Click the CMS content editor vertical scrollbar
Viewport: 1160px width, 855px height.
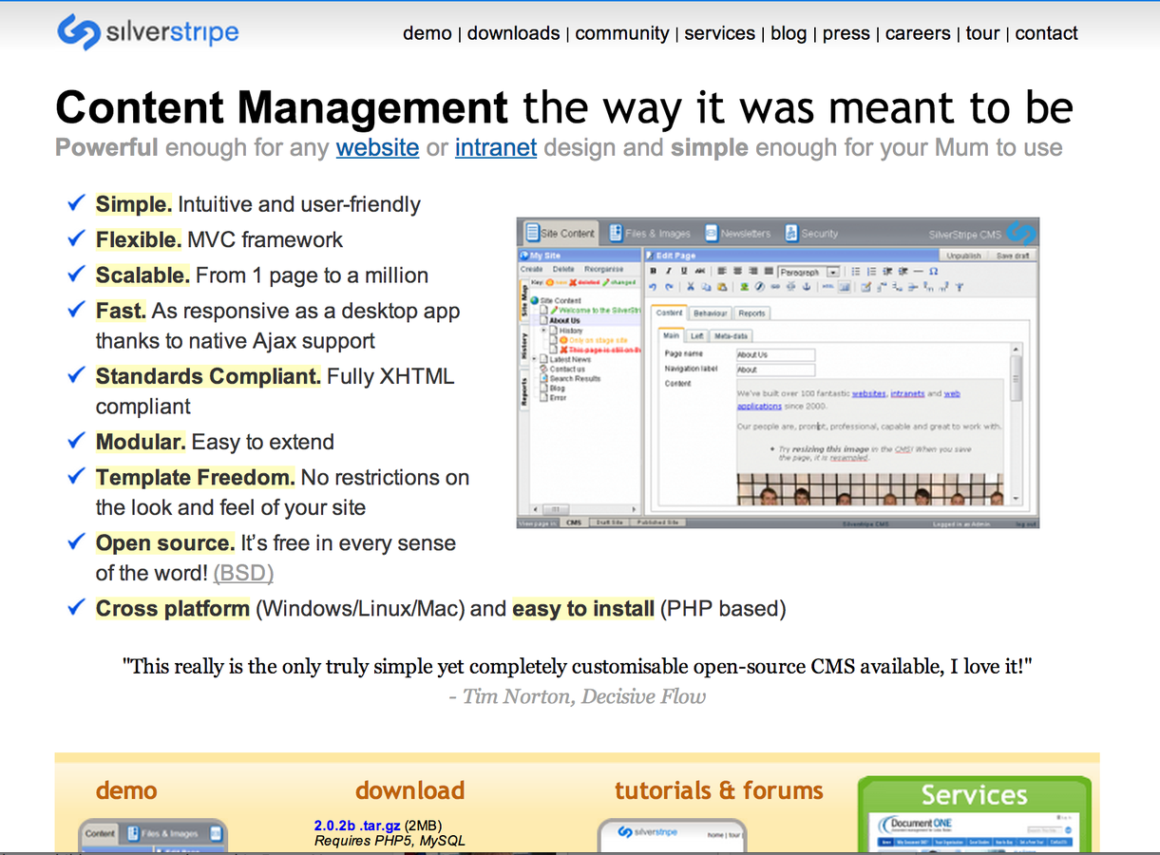(x=1017, y=423)
